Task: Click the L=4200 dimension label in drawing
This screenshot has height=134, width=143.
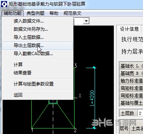Action: pos(92,98)
